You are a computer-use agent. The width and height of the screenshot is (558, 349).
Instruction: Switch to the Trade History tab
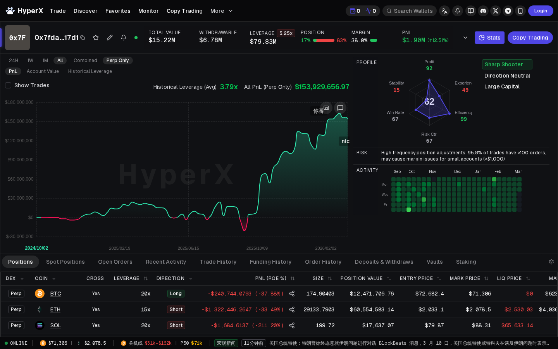pos(218,262)
